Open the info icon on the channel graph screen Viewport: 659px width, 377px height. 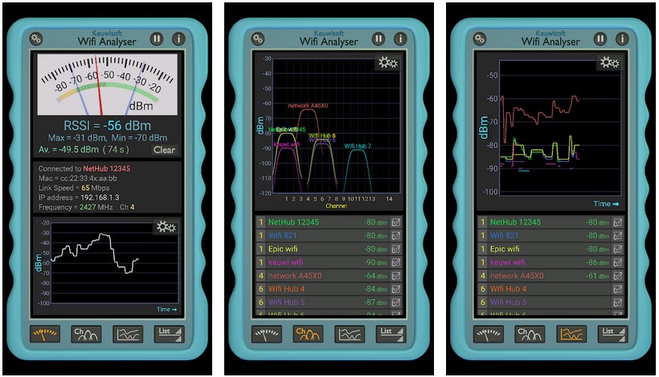(x=400, y=39)
